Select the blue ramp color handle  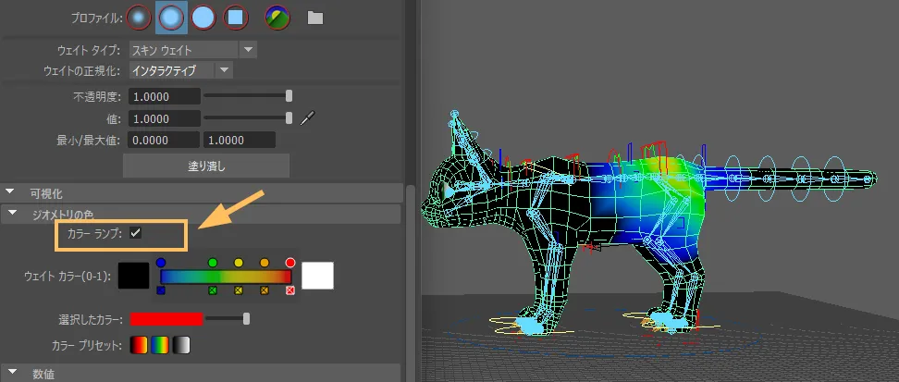tap(161, 264)
